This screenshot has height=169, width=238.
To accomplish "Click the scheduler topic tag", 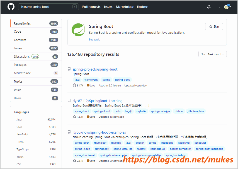I will (x=200, y=143).
